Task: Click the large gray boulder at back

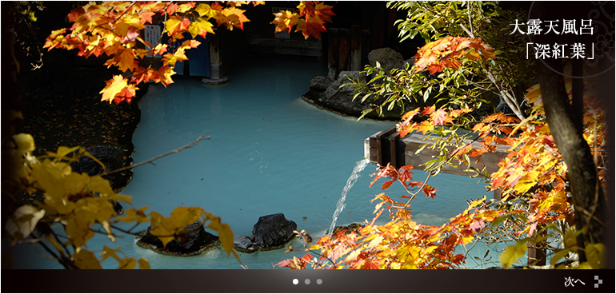Action: (x=385, y=60)
